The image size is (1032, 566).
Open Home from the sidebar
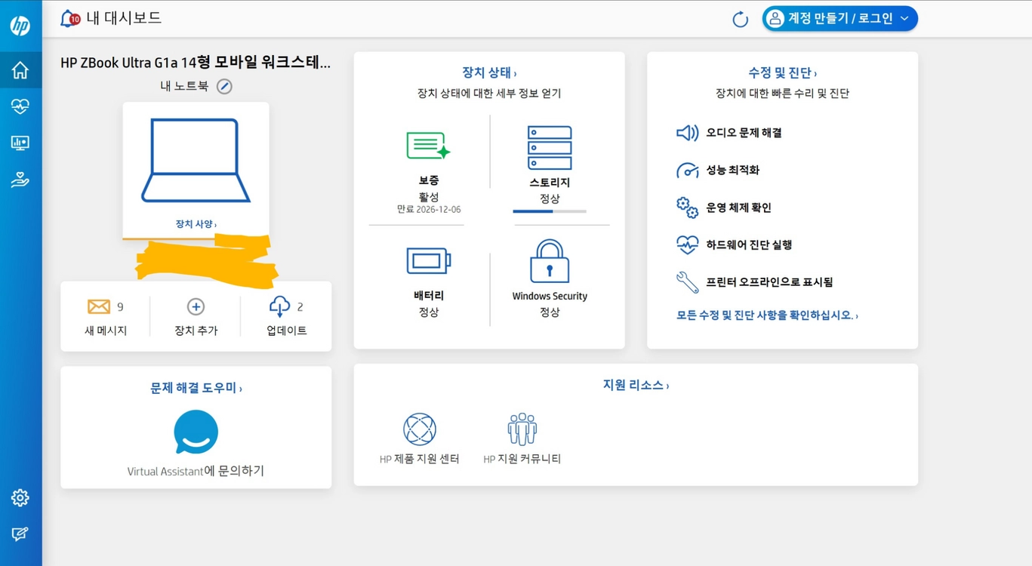20,70
